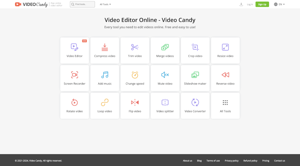
Task: Click the 'Trim video' card label
Action: click(135, 56)
